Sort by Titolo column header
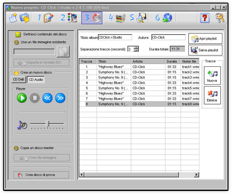The image size is (232, 194). pos(114,61)
